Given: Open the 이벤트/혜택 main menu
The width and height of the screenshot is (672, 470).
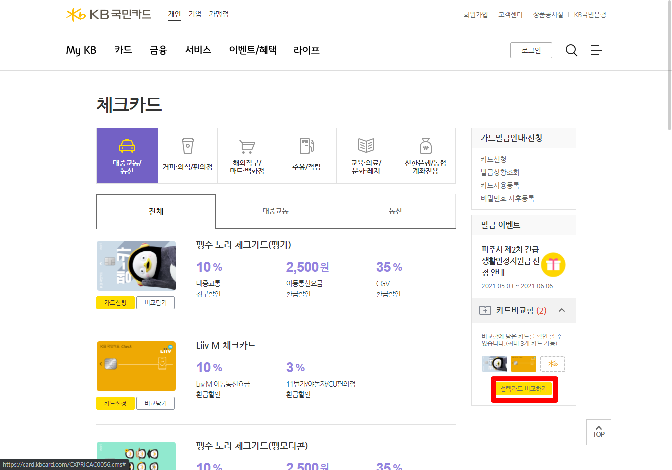Looking at the screenshot, I should [253, 50].
